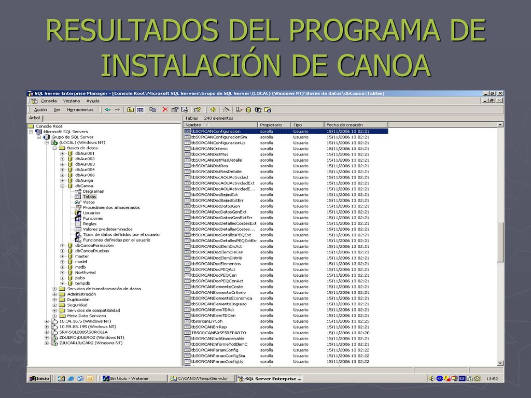Toggle the show/hide console tree icon

[x=140, y=110]
